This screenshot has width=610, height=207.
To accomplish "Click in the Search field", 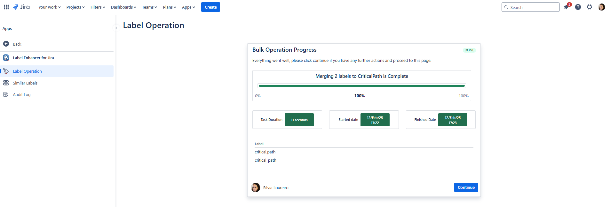I will pyautogui.click(x=530, y=7).
